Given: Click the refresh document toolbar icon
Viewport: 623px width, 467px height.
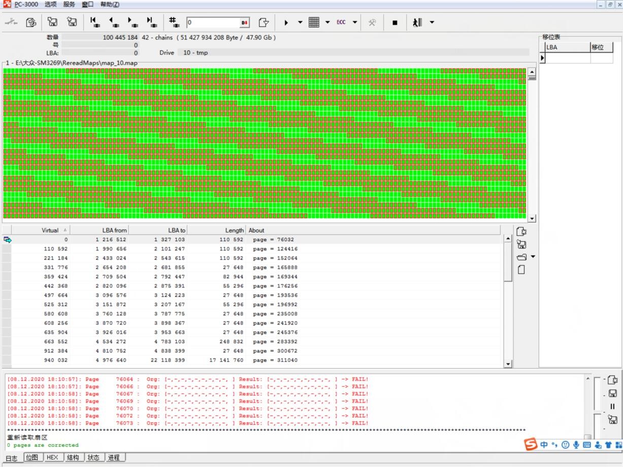Looking at the screenshot, I should 31,22.
